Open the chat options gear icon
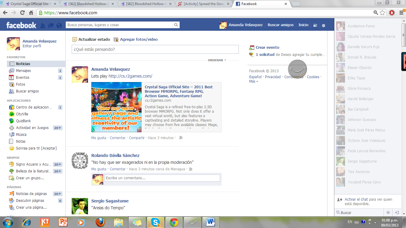This screenshot has height=228, width=406. tap(388, 213)
